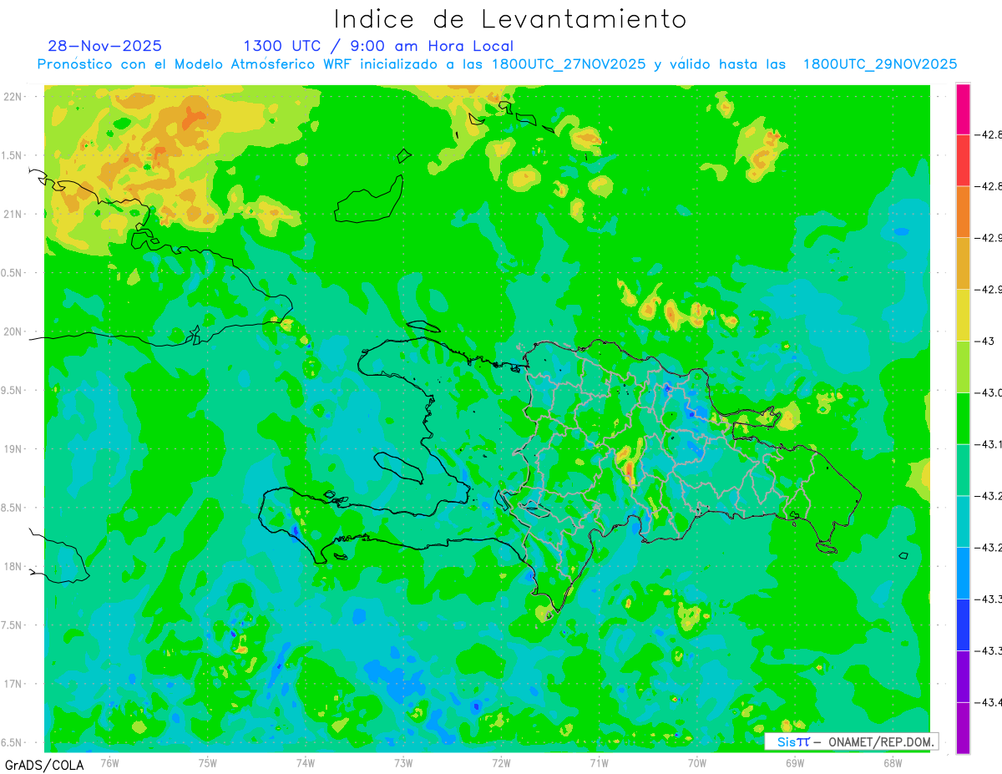This screenshot has width=1002, height=774.
Task: Click the "-43" legend value
Action: pyautogui.click(x=986, y=341)
